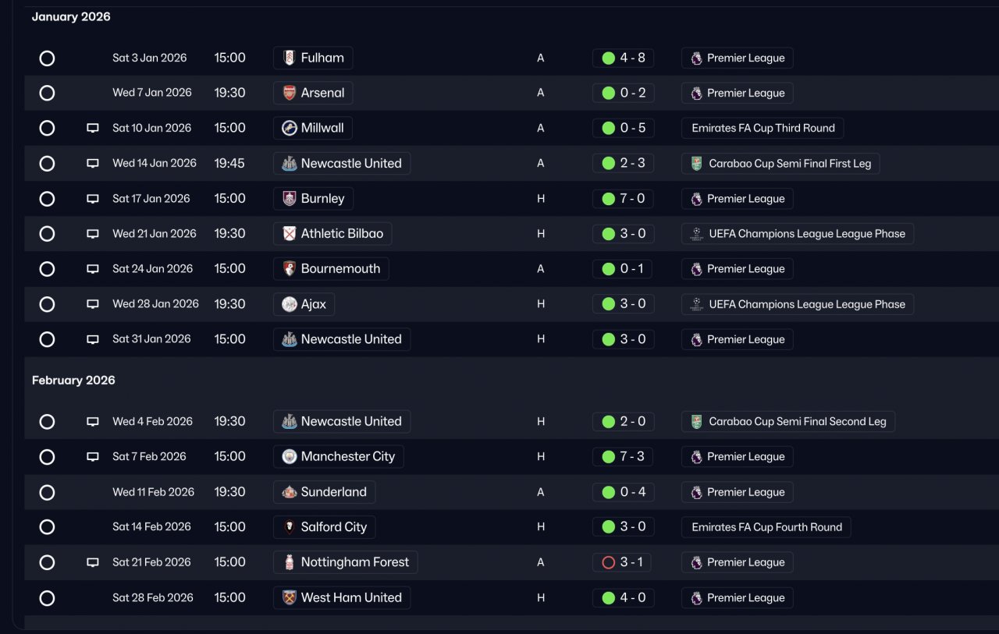Click the Carabao Cup logo for First Leg
Screen dimensions: 999x634
pos(696,164)
